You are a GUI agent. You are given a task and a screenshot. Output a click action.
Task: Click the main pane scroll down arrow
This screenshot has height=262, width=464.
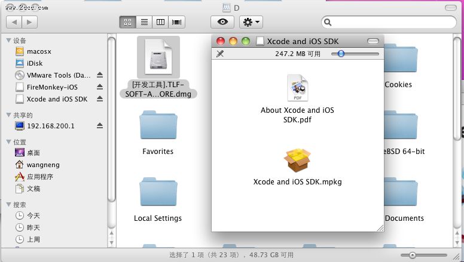pyautogui.click(x=457, y=243)
